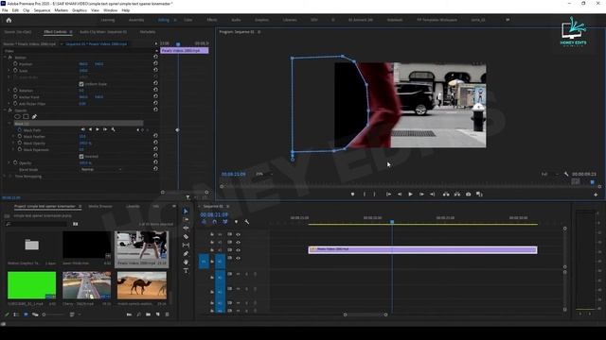Image resolution: width=606 pixels, height=340 pixels.
Task: Switch to the Effect Controls tab
Action: tap(55, 31)
